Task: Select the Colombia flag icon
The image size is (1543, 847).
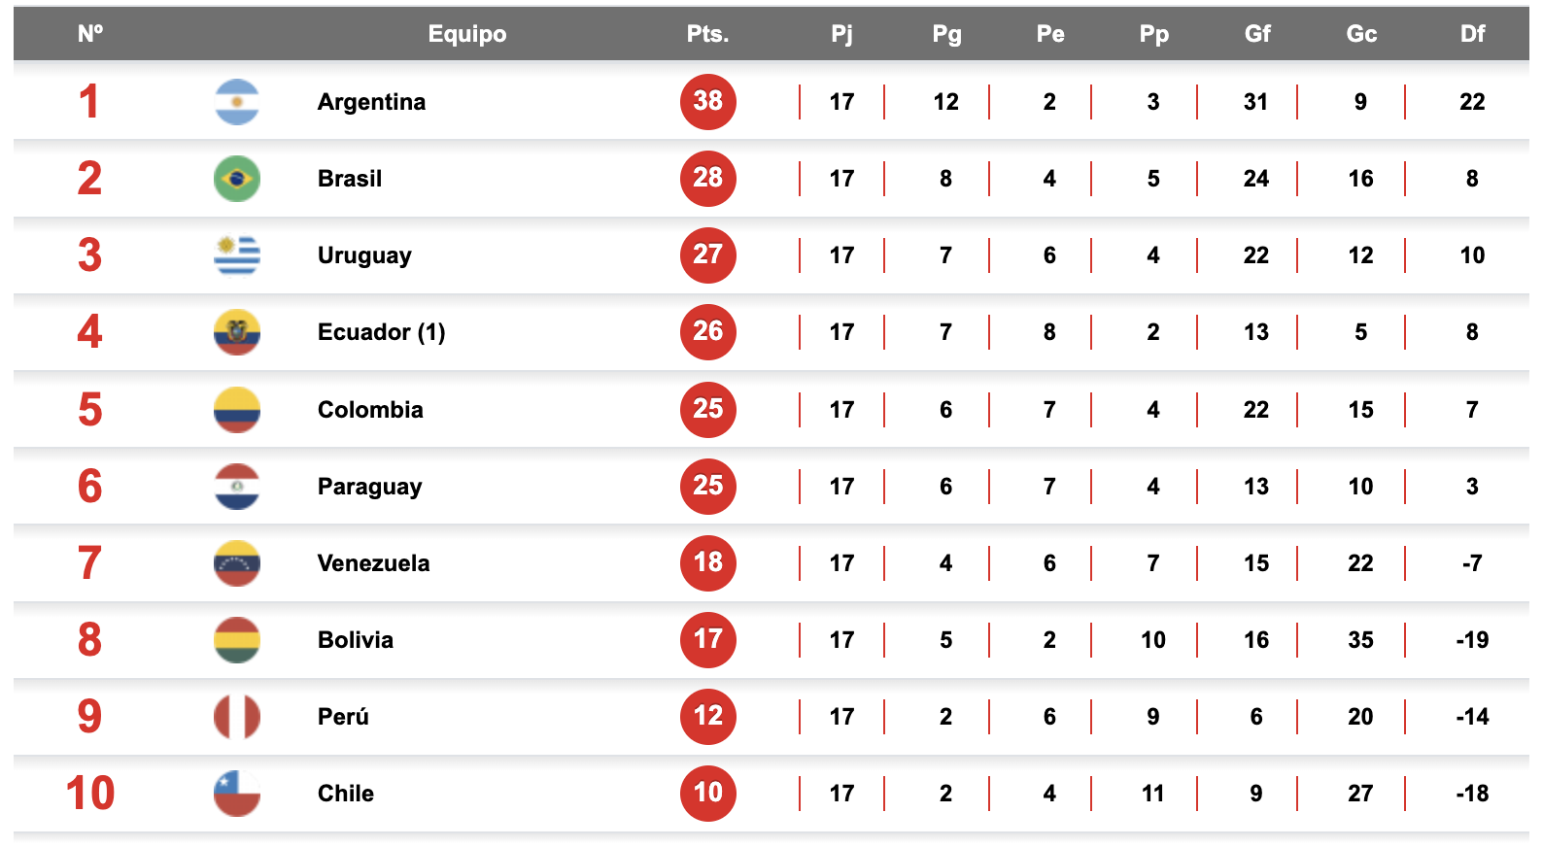Action: (x=237, y=410)
